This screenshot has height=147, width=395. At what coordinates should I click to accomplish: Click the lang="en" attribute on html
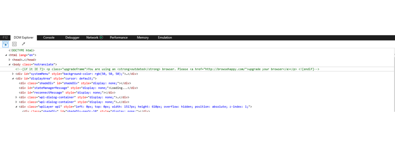tap(27, 55)
